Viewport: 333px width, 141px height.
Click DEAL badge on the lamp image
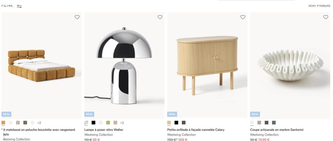pos(89,114)
